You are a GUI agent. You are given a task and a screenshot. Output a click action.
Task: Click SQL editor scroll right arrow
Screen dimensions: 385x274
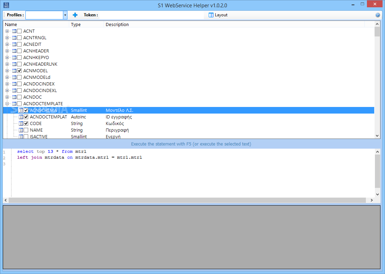(x=372, y=200)
